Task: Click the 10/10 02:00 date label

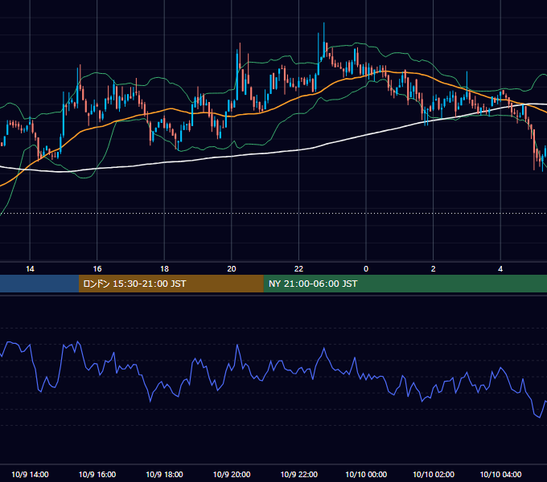Action: [434, 474]
